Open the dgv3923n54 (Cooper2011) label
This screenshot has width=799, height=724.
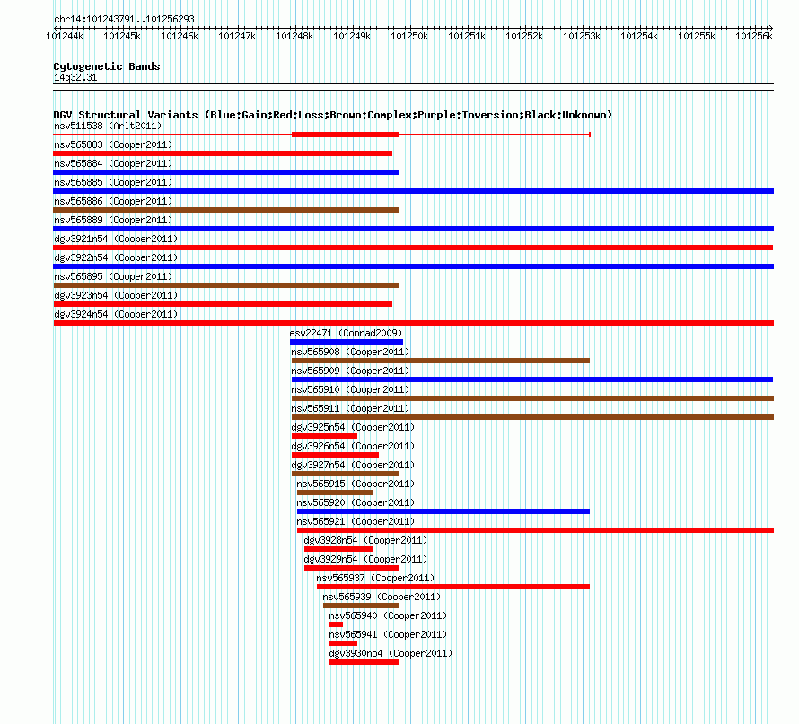[x=116, y=295]
